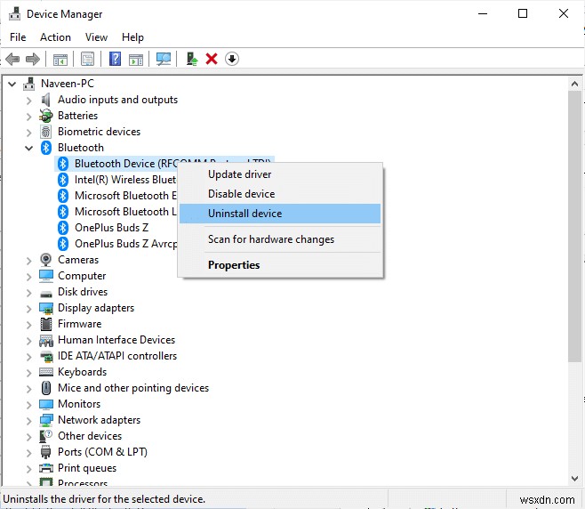
Task: Open the View menu
Action: click(x=96, y=37)
